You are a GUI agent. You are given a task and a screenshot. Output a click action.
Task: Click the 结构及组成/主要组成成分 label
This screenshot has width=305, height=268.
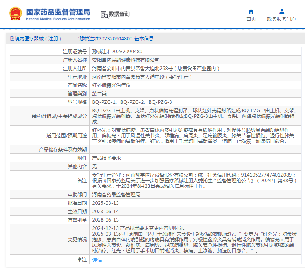[x=60, y=116]
